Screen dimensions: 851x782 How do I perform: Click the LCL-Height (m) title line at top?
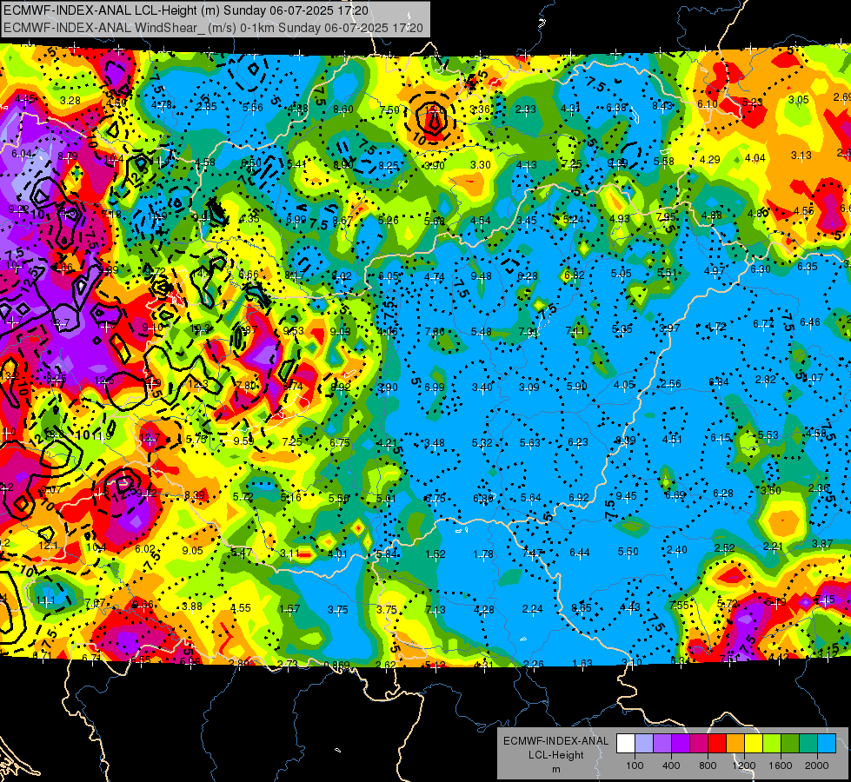click(x=186, y=10)
